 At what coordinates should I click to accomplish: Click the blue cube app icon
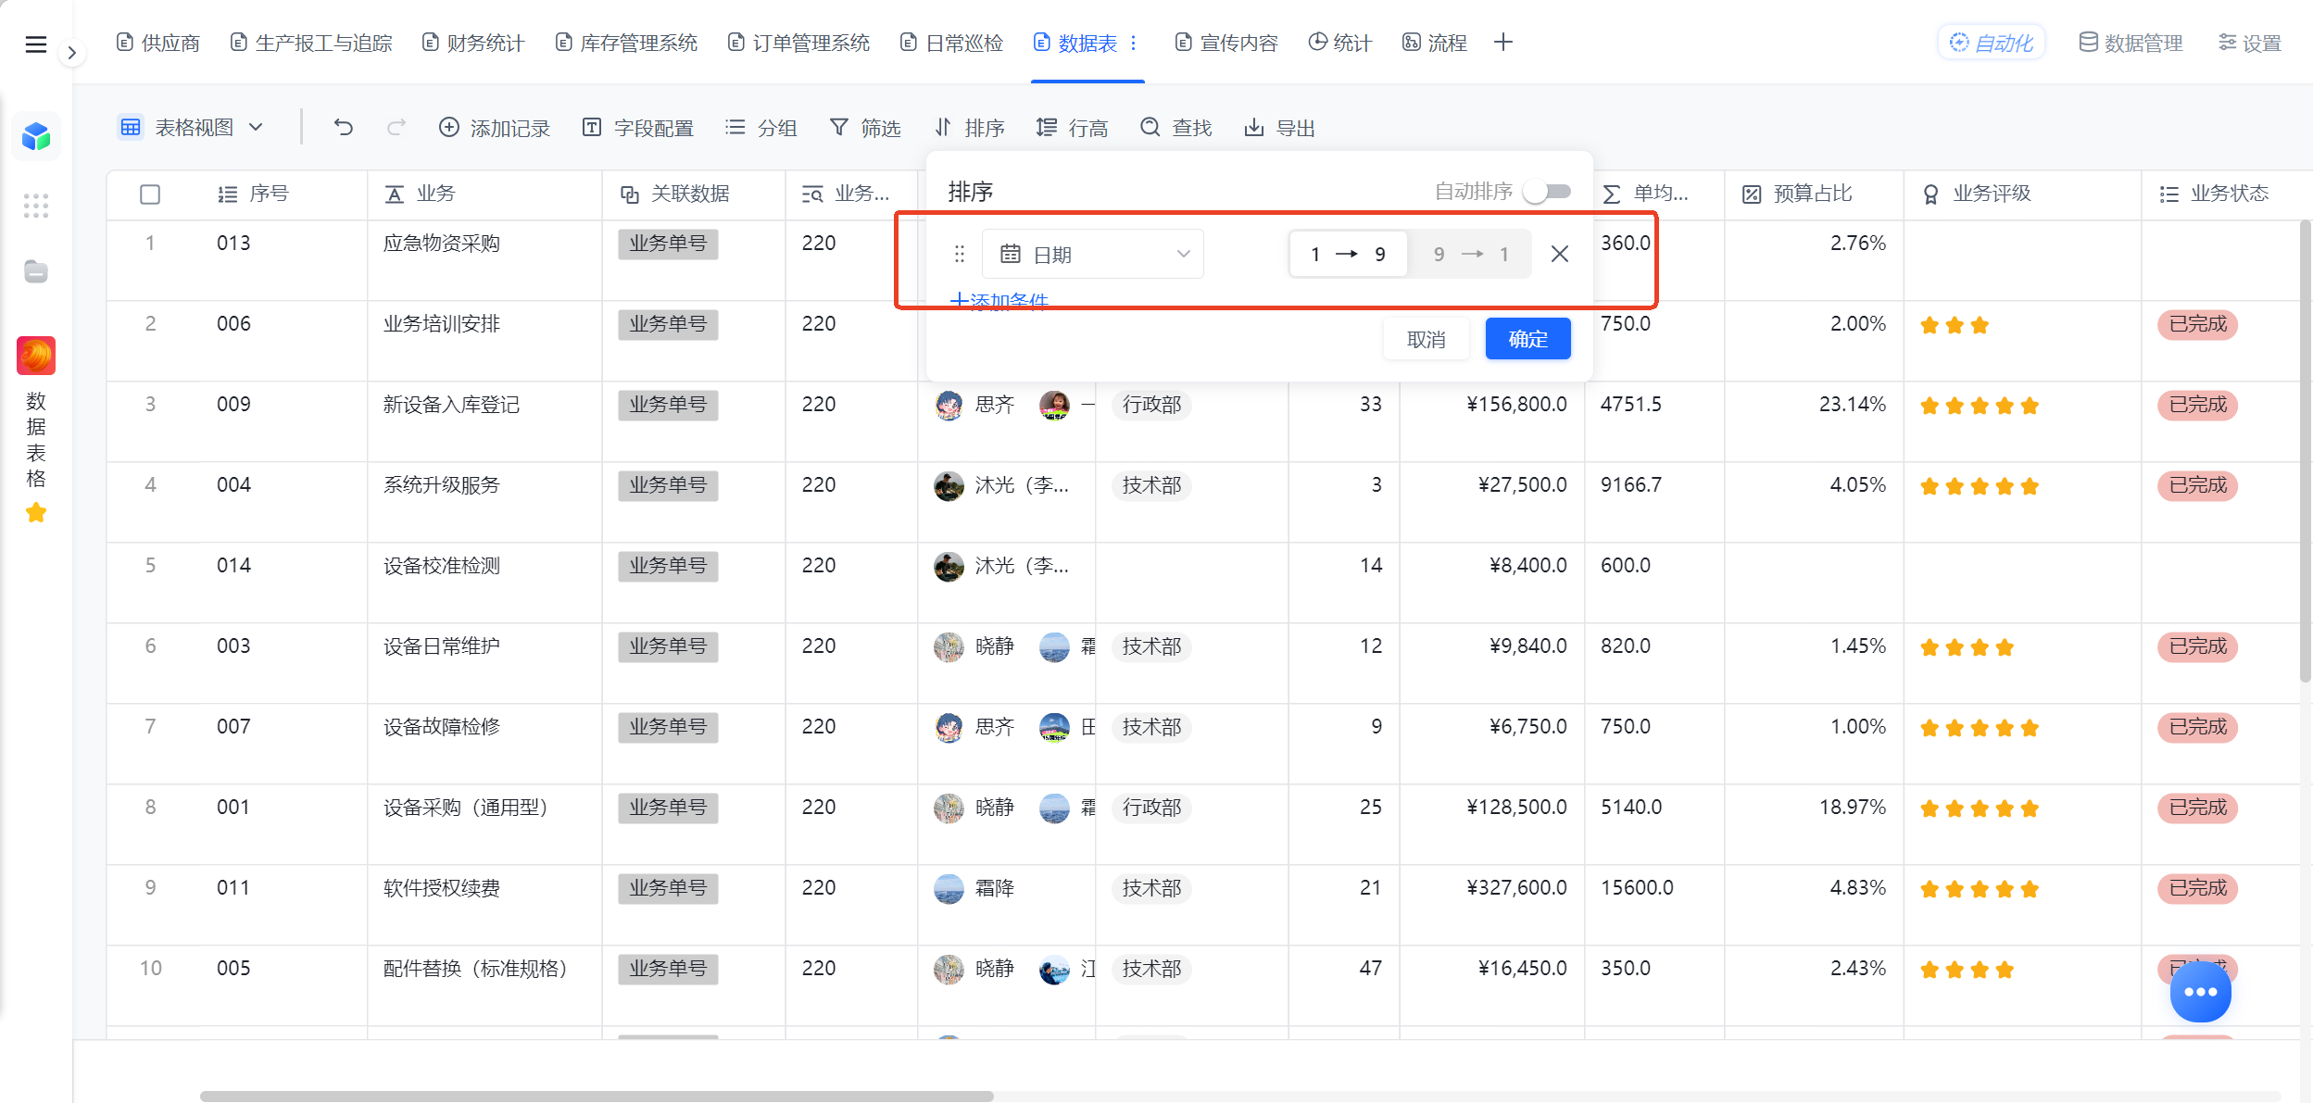36,136
